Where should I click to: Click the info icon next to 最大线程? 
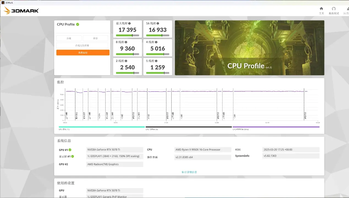(x=130, y=23)
